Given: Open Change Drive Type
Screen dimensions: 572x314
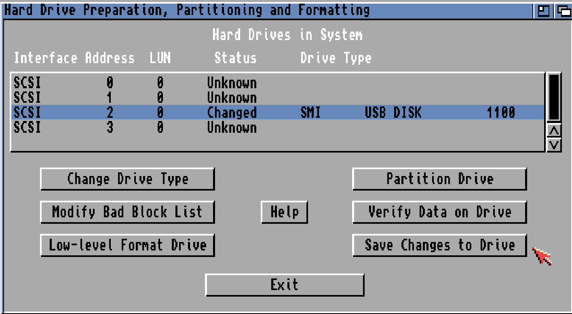Looking at the screenshot, I should tap(127, 179).
